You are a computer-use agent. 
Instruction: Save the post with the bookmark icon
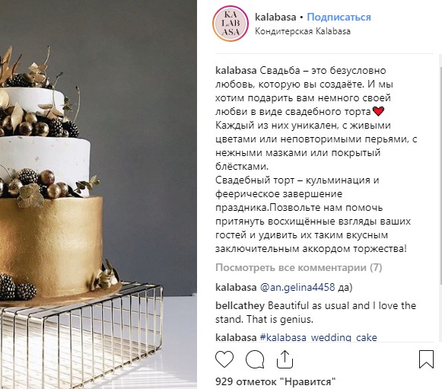coord(426,359)
